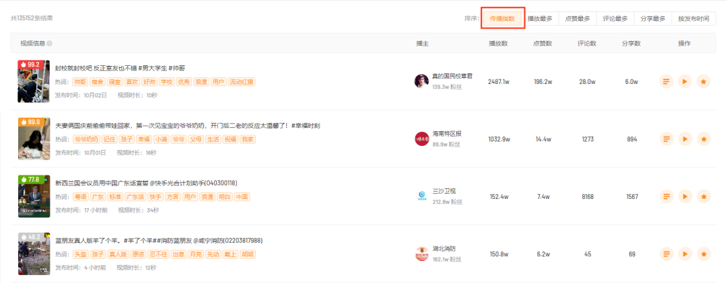Star the 湖北消防 video
Image resolution: width=727 pixels, height=283 pixels.
pos(703,254)
